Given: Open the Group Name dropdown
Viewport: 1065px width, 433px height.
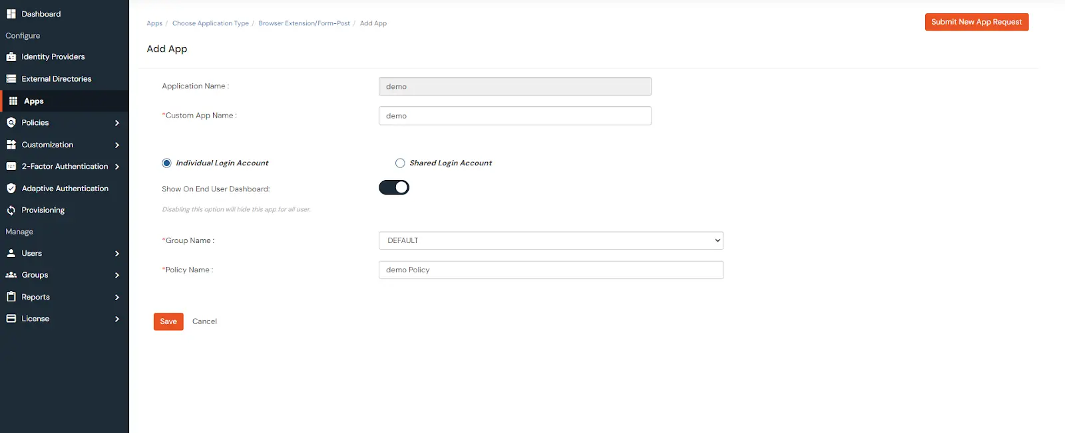Looking at the screenshot, I should pyautogui.click(x=551, y=240).
